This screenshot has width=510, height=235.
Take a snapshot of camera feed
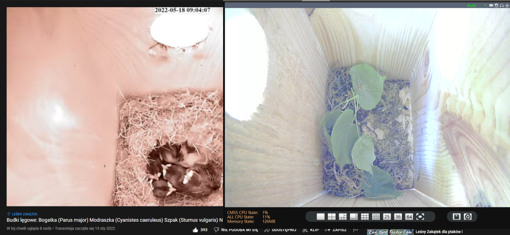(496, 5)
